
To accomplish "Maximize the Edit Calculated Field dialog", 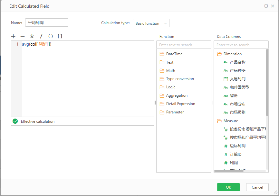I will click(x=266, y=6).
